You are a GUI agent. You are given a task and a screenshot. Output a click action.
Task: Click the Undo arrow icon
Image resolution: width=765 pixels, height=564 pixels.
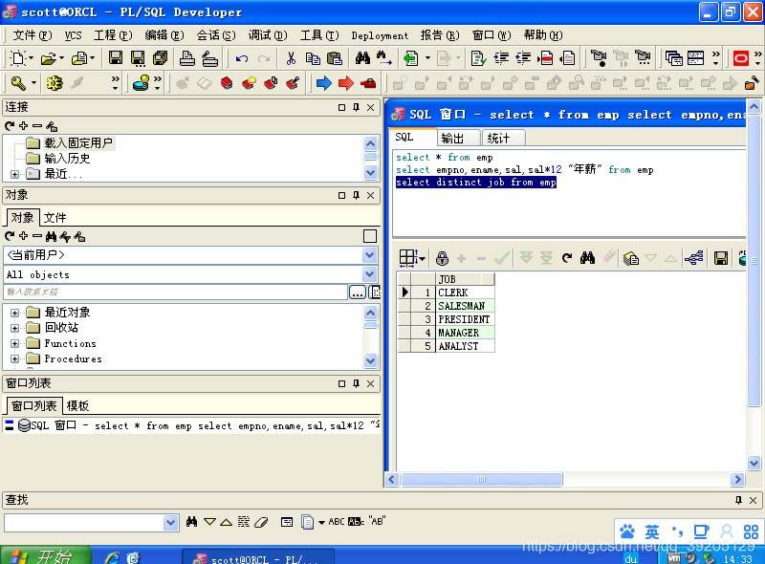pos(242,58)
